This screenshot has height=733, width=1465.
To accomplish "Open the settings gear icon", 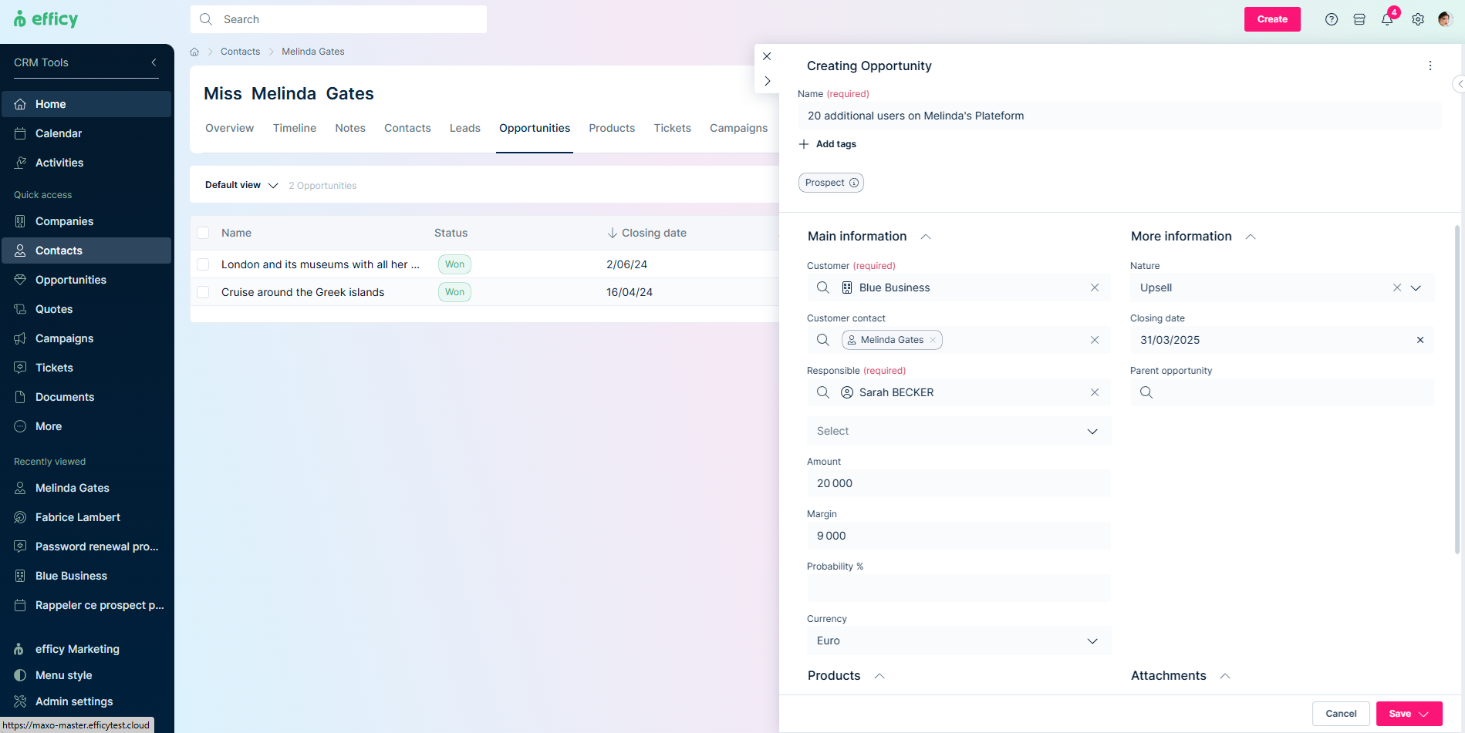I will click(1418, 19).
